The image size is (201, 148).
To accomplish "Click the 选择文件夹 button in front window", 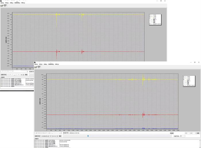I will [x=38, y=136].
